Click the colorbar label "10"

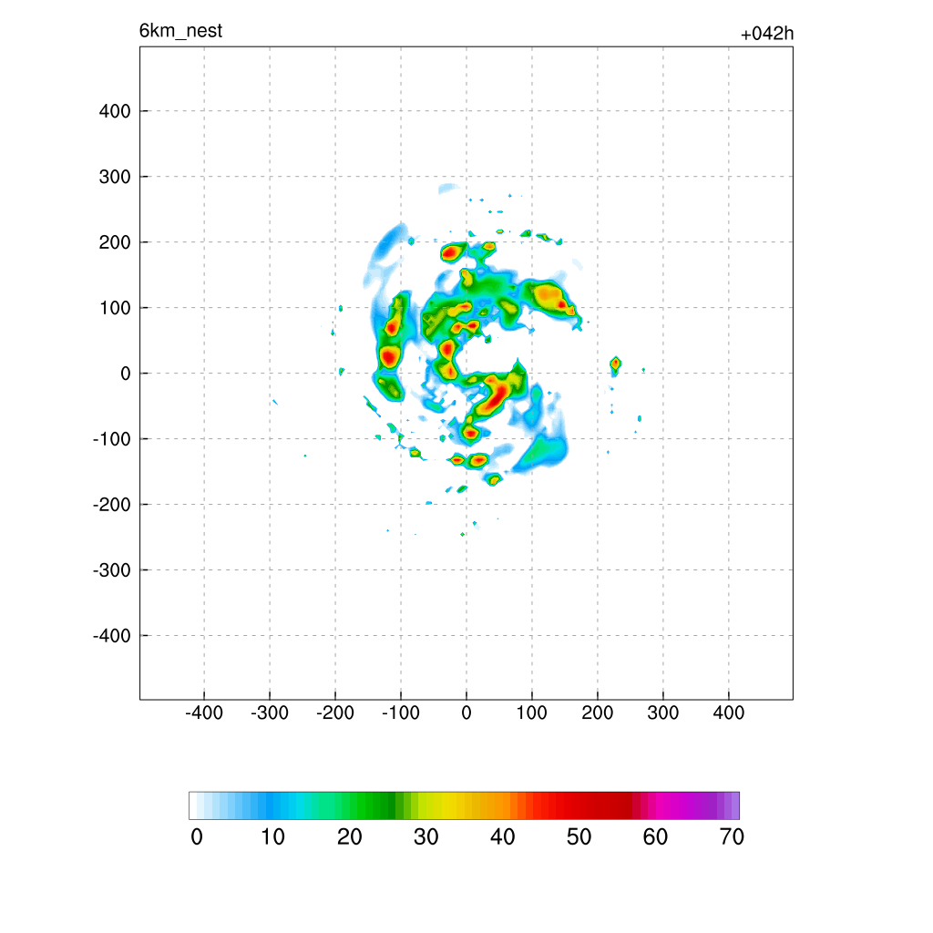pos(272,837)
